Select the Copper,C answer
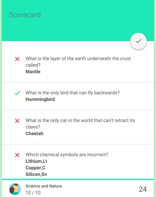Image resolution: width=156 pixels, height=197 pixels. [x=35, y=168]
